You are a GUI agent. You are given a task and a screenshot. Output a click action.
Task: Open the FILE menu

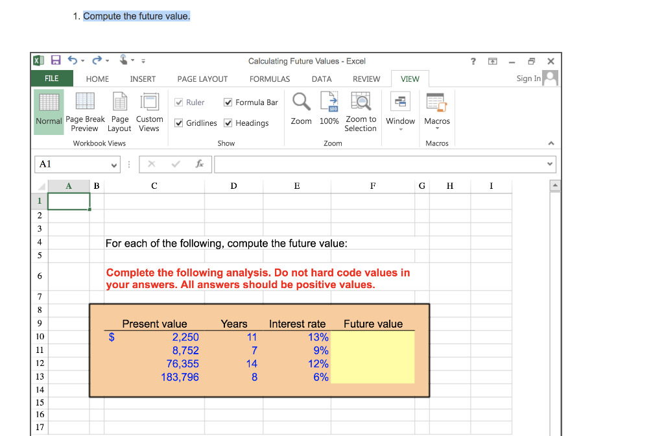tap(52, 79)
